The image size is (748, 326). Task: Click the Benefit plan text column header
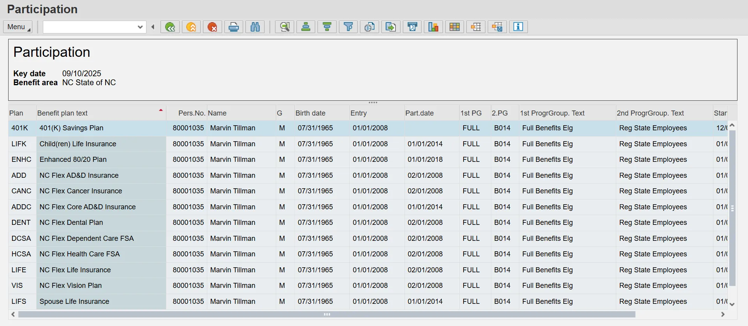62,113
